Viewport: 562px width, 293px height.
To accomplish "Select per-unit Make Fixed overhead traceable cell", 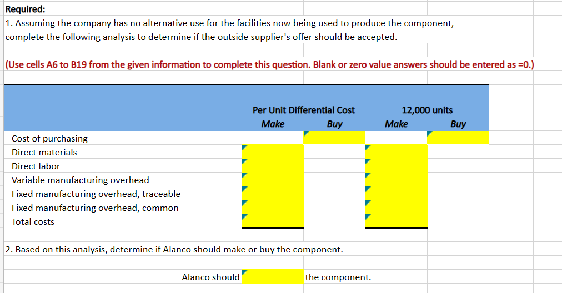I will [273, 194].
